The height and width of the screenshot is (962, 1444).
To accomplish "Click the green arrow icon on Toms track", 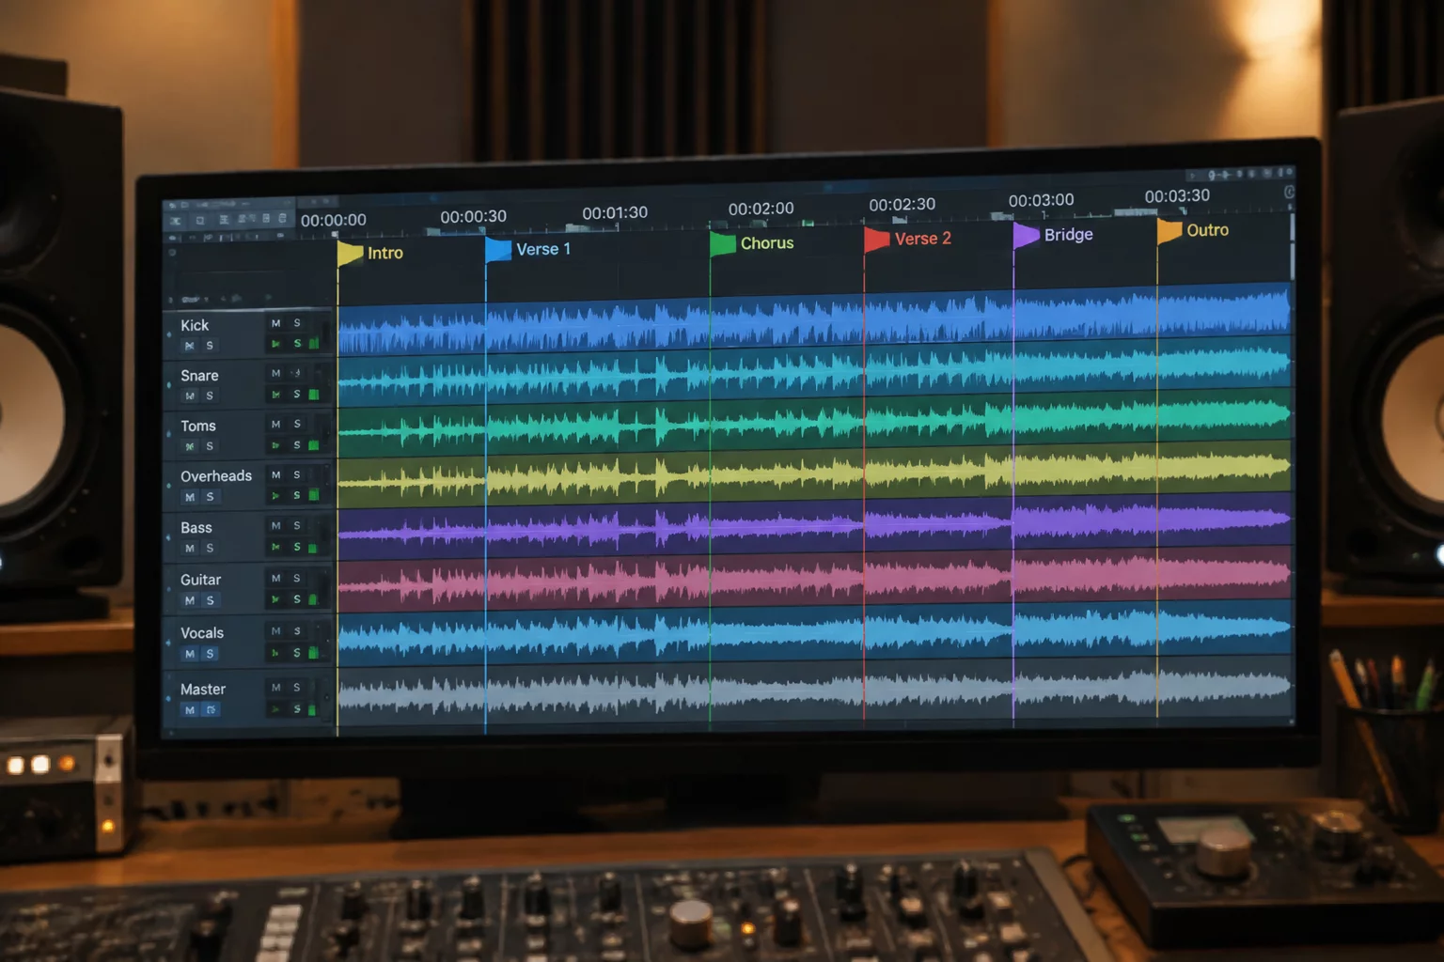I will pyautogui.click(x=275, y=445).
